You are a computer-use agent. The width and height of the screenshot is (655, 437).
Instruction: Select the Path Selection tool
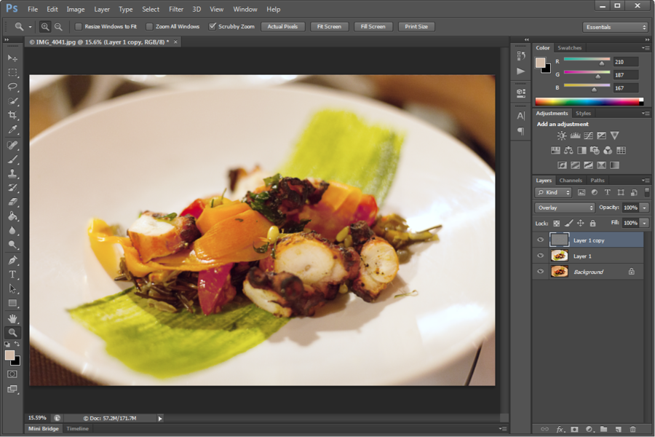click(x=12, y=288)
